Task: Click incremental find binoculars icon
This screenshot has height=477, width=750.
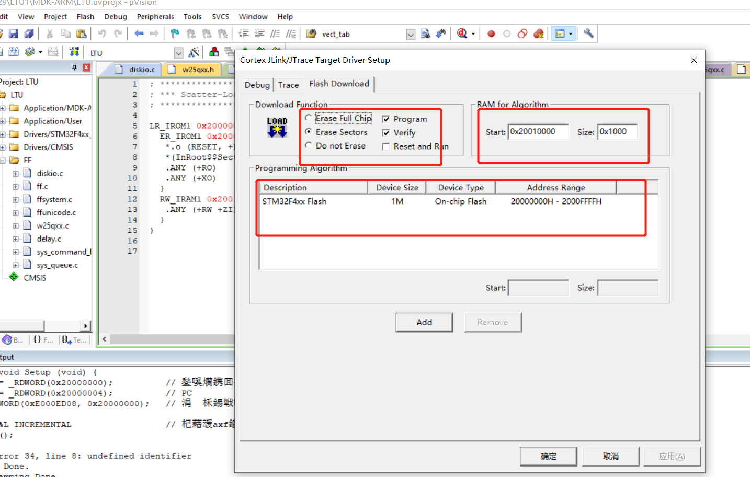Action: (x=441, y=34)
